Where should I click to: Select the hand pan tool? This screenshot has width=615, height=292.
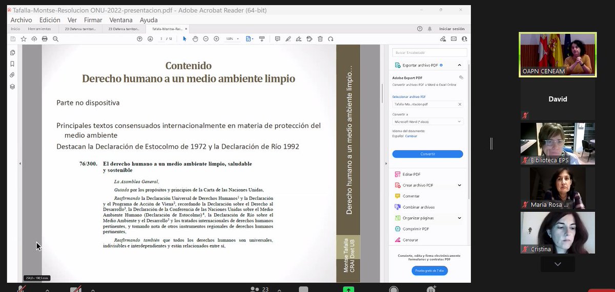tap(195, 39)
